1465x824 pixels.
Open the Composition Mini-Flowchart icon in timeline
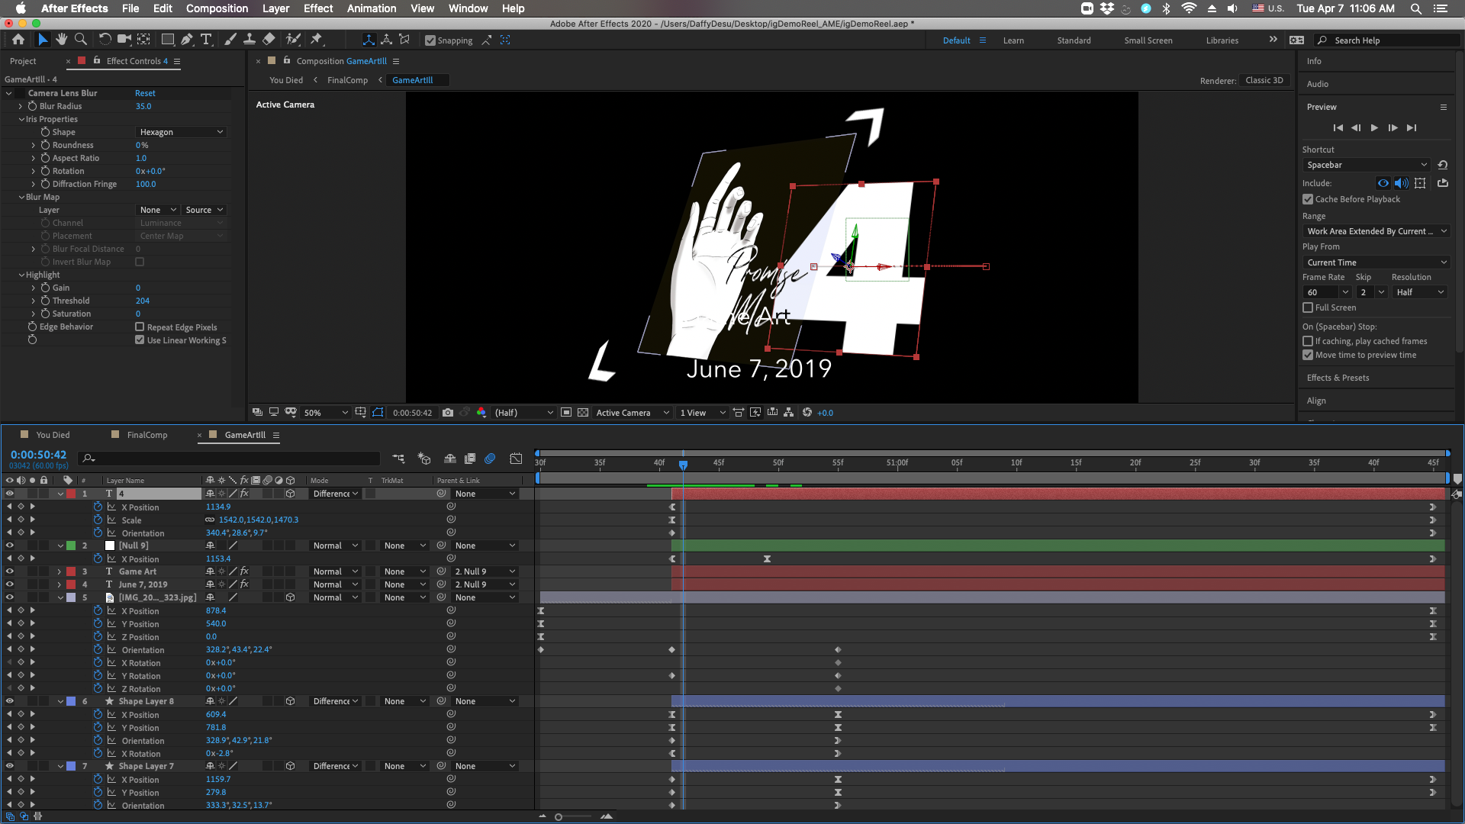coord(398,459)
